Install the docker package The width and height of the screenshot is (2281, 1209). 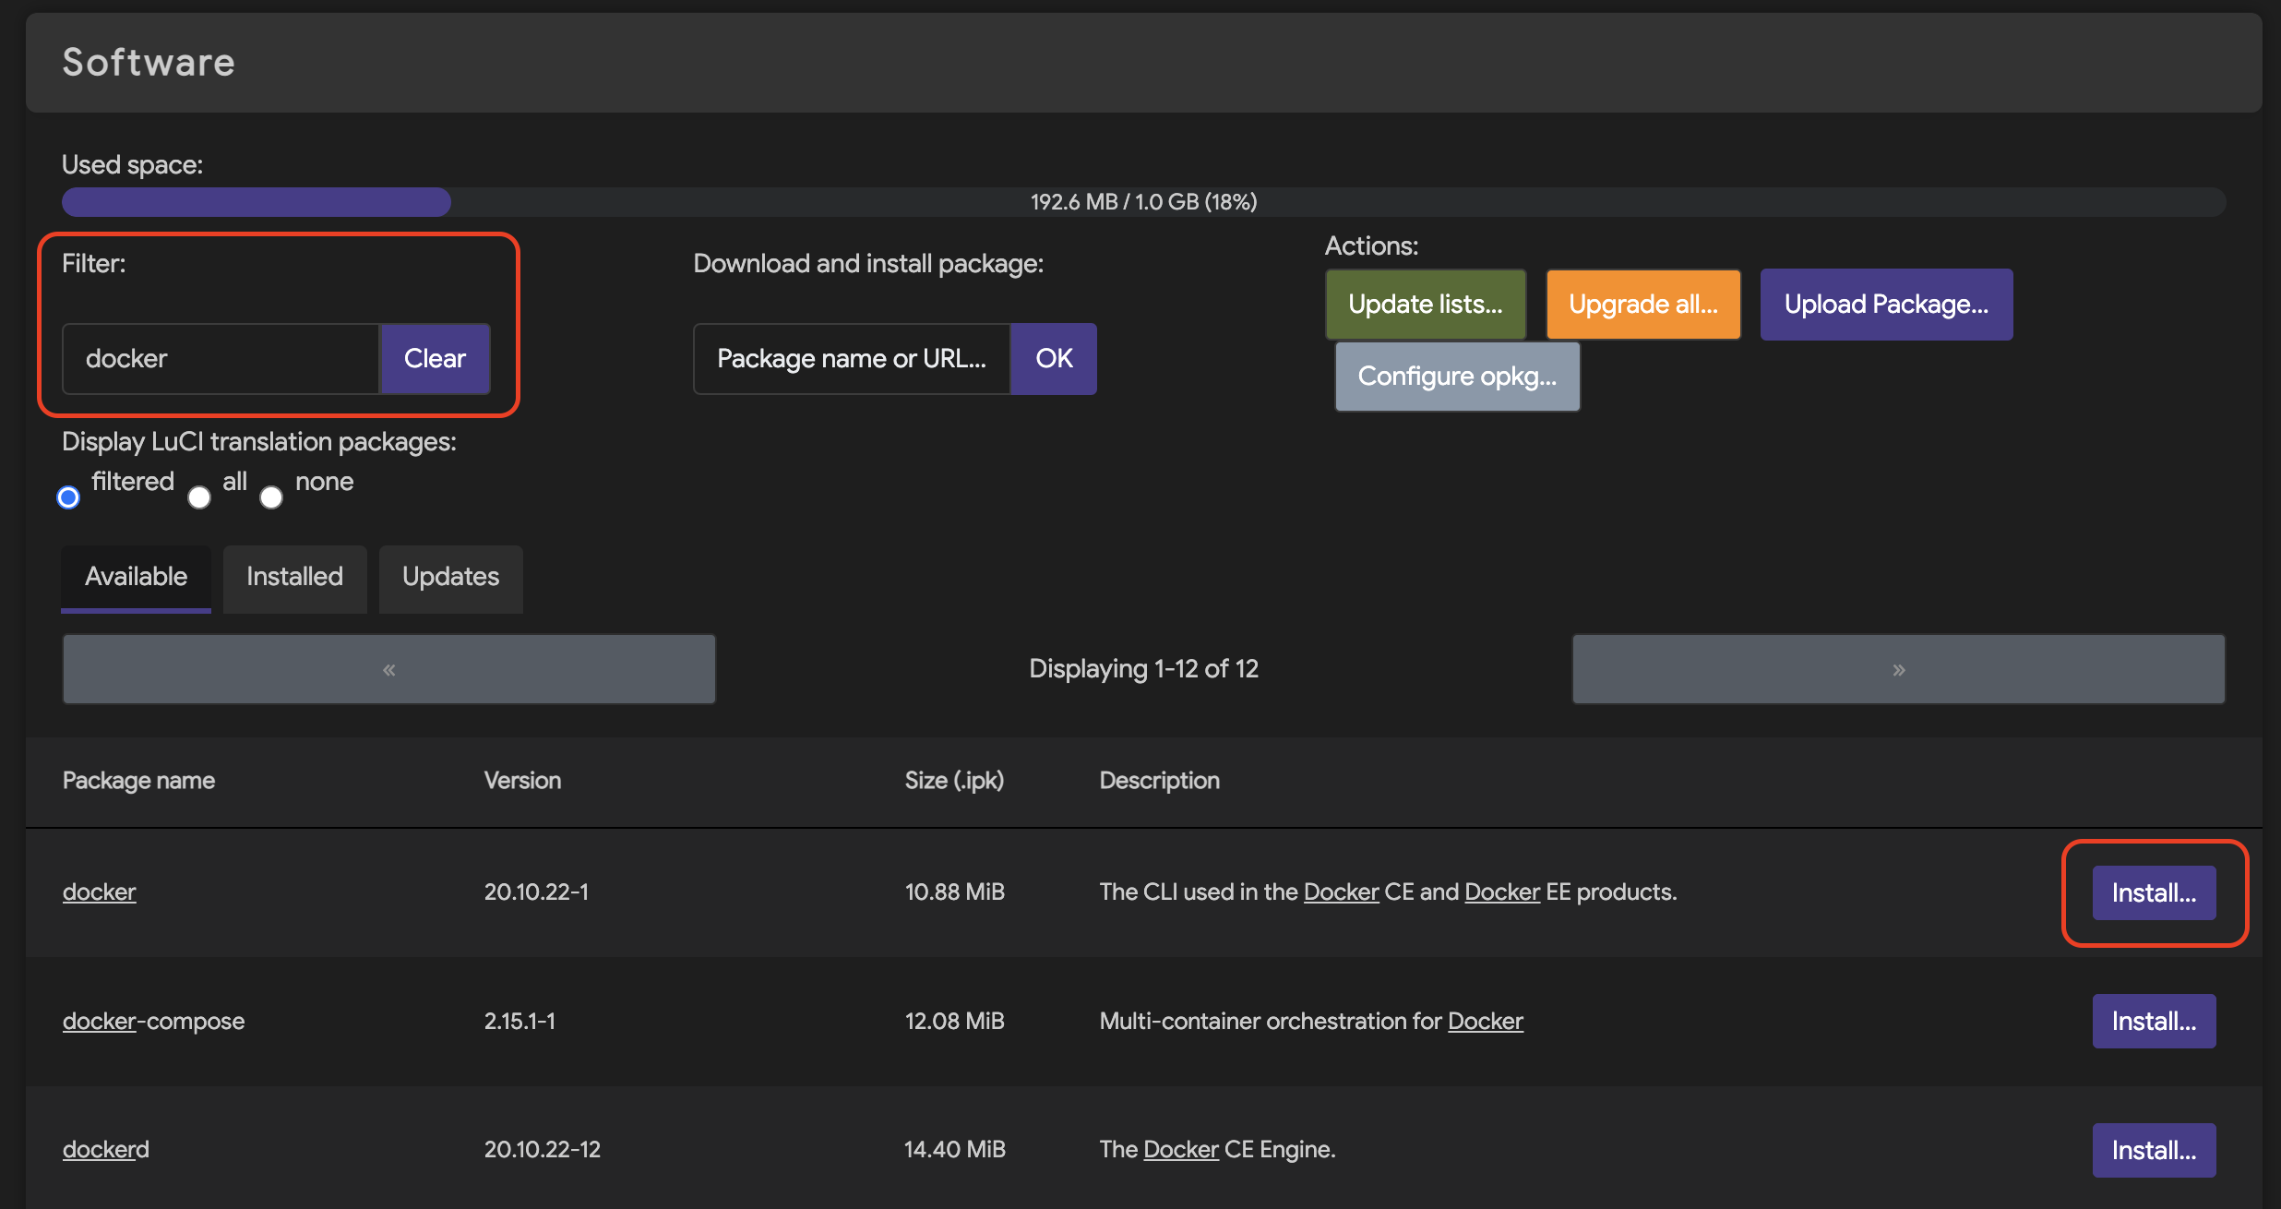[x=2154, y=892]
